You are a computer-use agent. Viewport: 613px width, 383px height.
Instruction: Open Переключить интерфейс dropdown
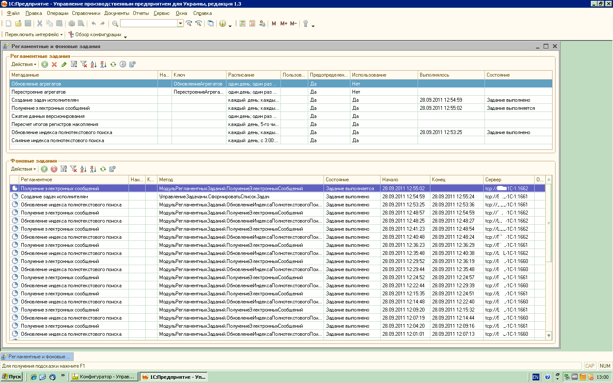point(34,34)
